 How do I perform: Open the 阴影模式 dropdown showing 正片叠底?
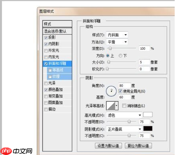[x=124, y=129]
